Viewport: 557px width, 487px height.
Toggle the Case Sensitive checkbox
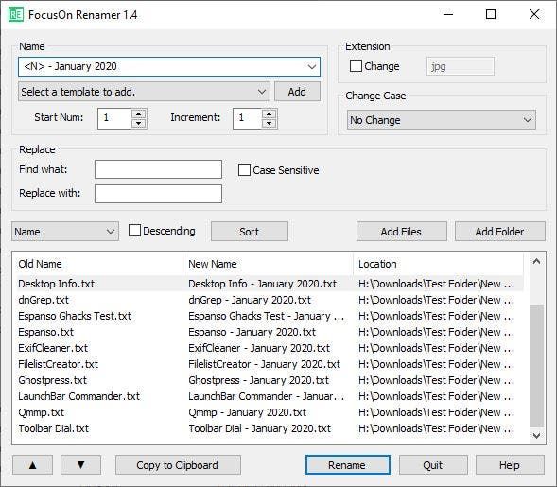(244, 170)
